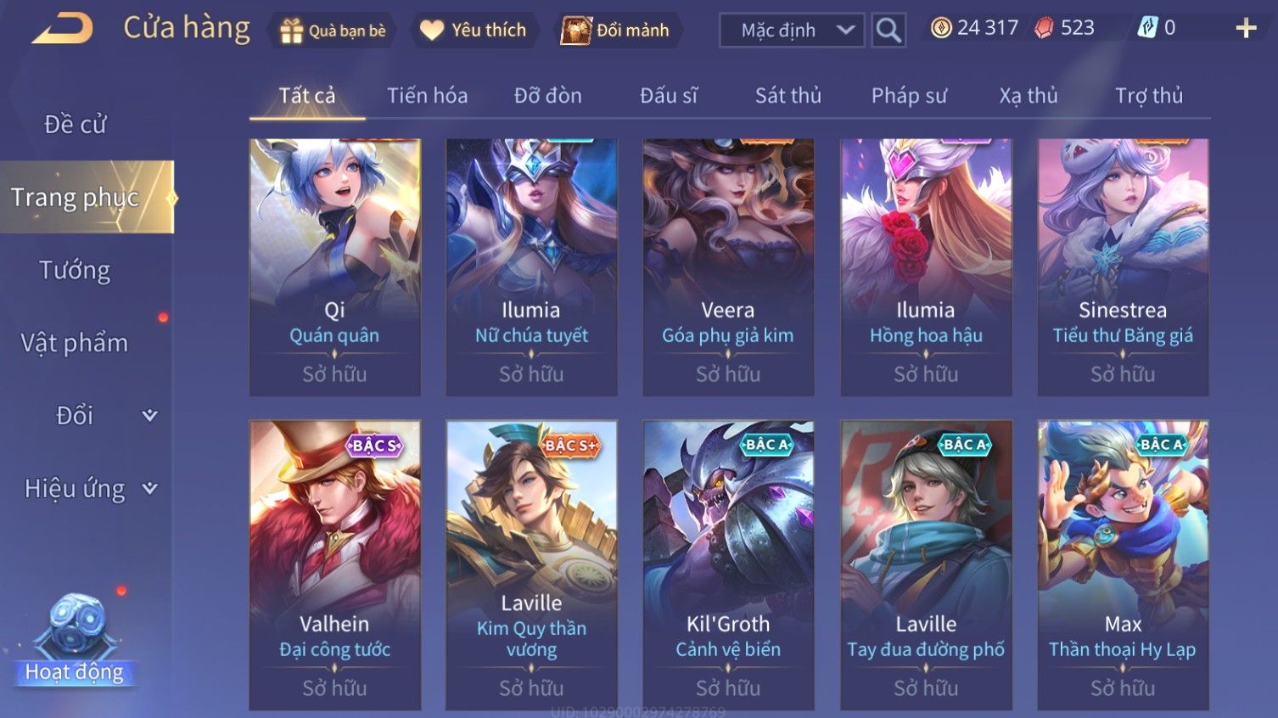Open the Veera Góa phụ giả kim card
Image resolution: width=1278 pixels, height=718 pixels.
[728, 267]
